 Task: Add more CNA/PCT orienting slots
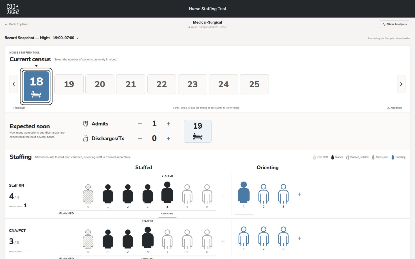pos(299,238)
